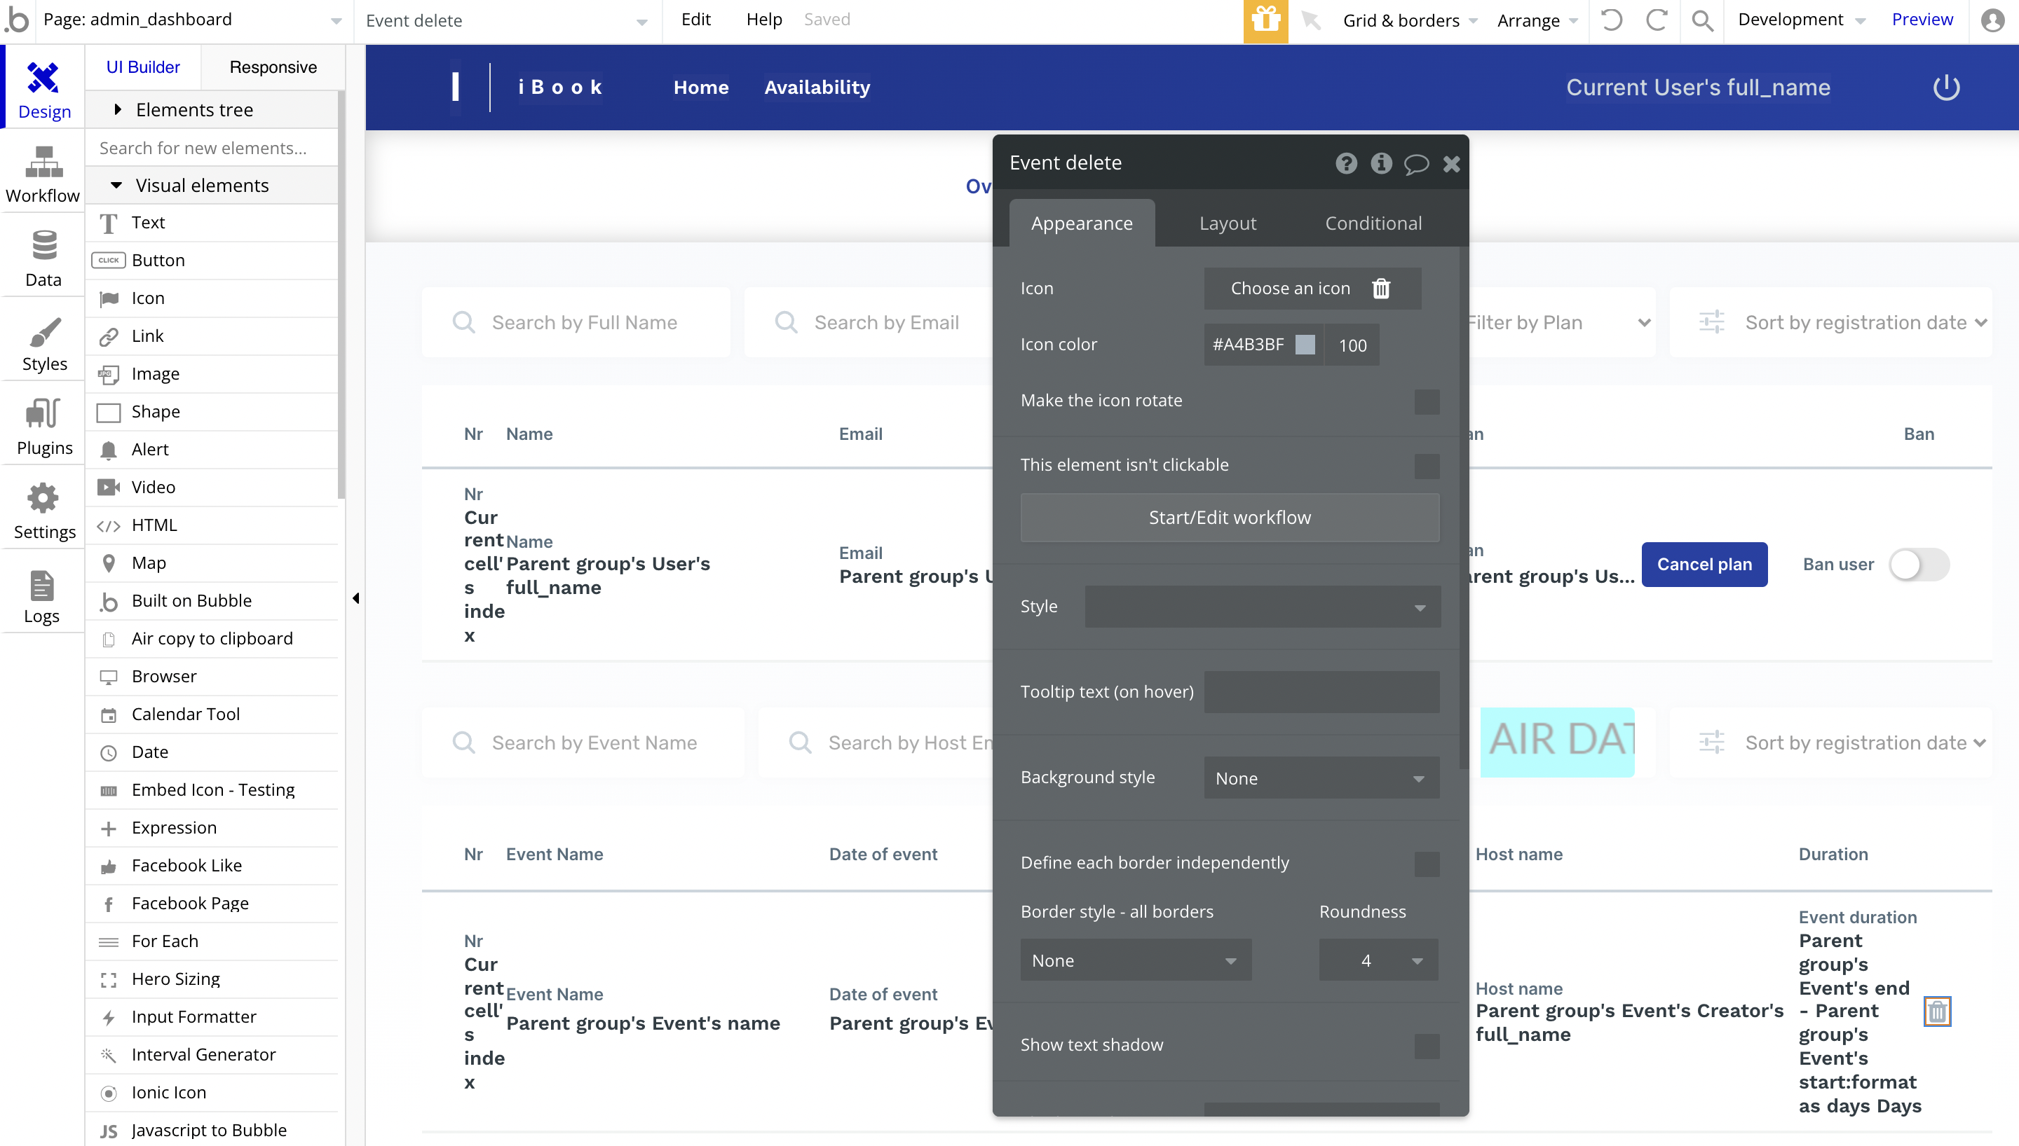
Task: Switch to the Conditional tab
Action: (x=1373, y=223)
